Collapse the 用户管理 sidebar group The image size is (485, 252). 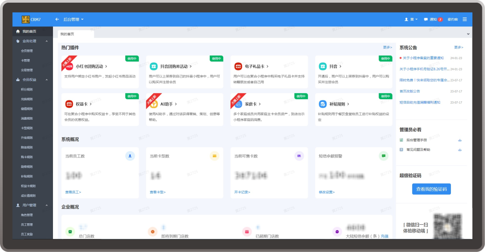tap(32, 205)
